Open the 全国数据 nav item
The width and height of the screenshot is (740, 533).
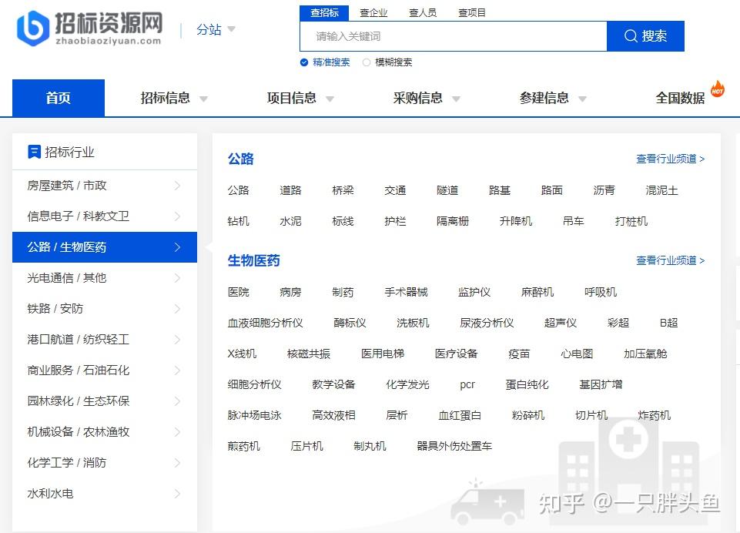[680, 98]
